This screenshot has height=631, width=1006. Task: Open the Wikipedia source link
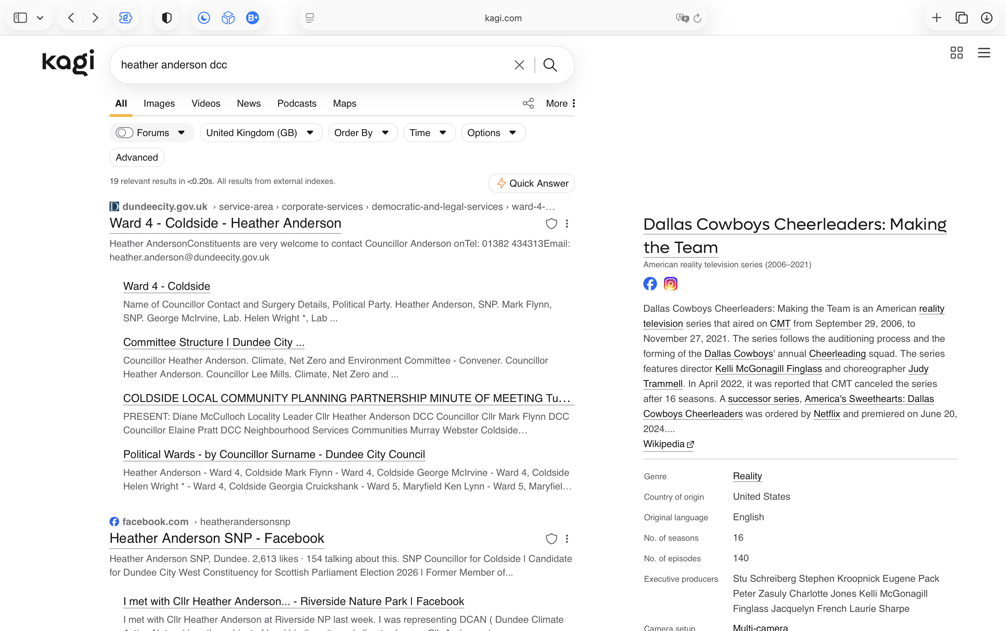[x=668, y=444]
